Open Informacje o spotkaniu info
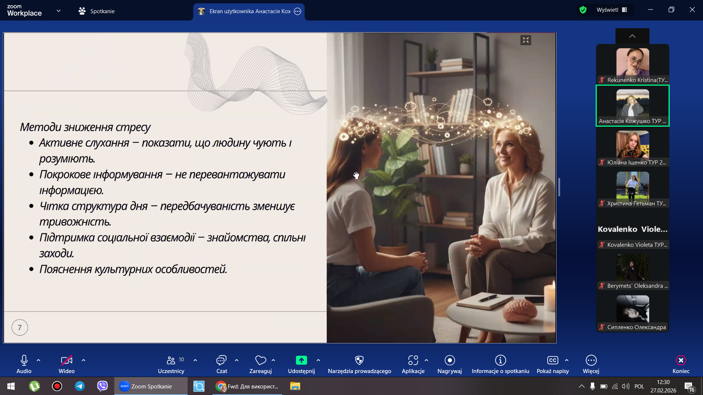 click(x=500, y=364)
